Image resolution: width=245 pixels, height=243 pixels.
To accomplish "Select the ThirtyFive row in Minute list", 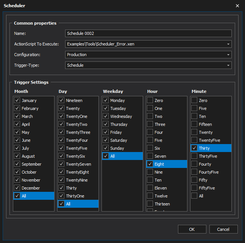I will pyautogui.click(x=211, y=156).
